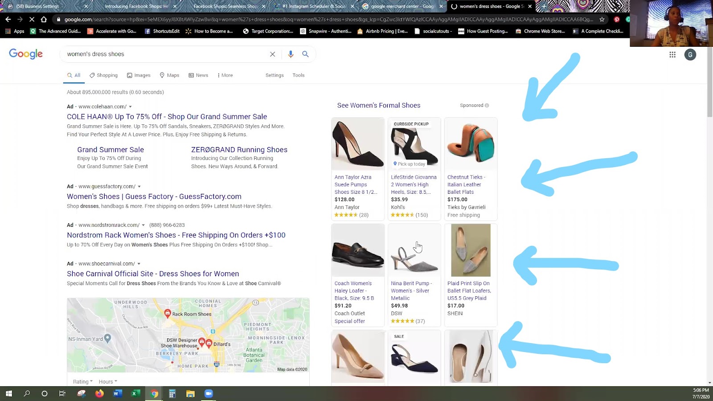Open Excel from the taskbar
713x401 pixels.
[x=135, y=393]
